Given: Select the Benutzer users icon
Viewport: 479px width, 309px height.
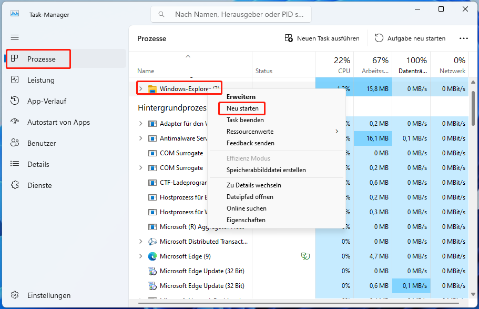Looking at the screenshot, I should coord(15,143).
